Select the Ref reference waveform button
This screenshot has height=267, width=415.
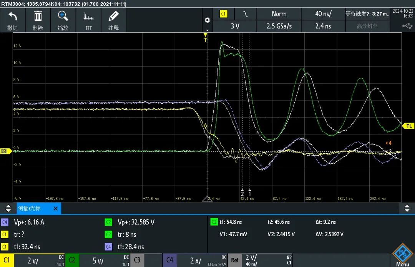235,260
